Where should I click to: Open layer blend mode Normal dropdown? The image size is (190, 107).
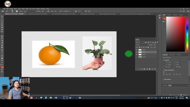tap(142, 45)
